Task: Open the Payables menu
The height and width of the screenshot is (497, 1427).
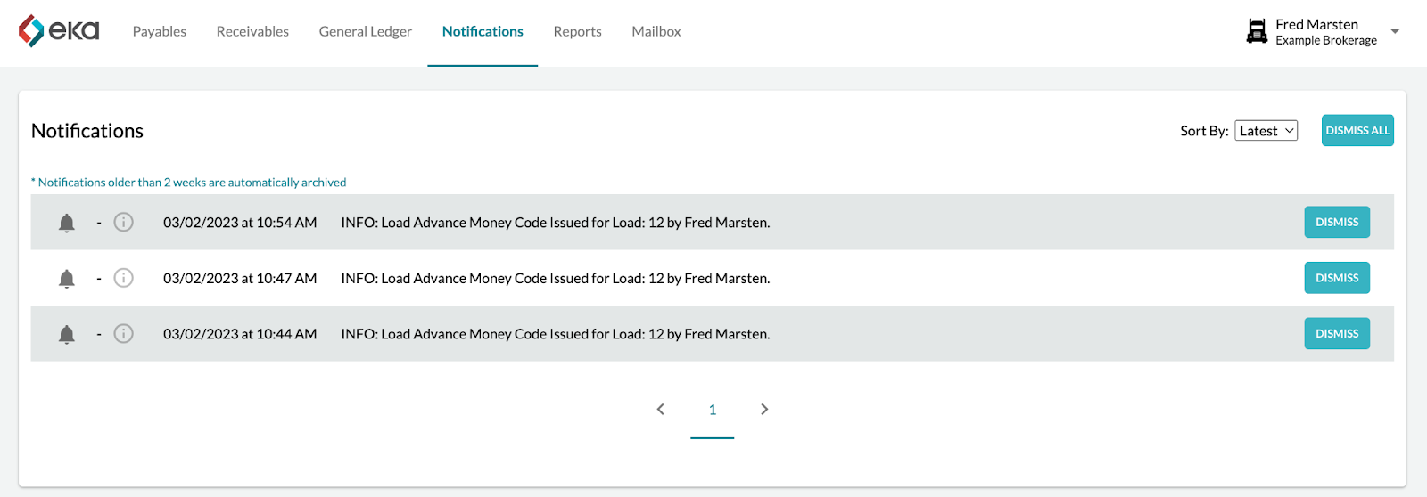Action: pyautogui.click(x=160, y=31)
